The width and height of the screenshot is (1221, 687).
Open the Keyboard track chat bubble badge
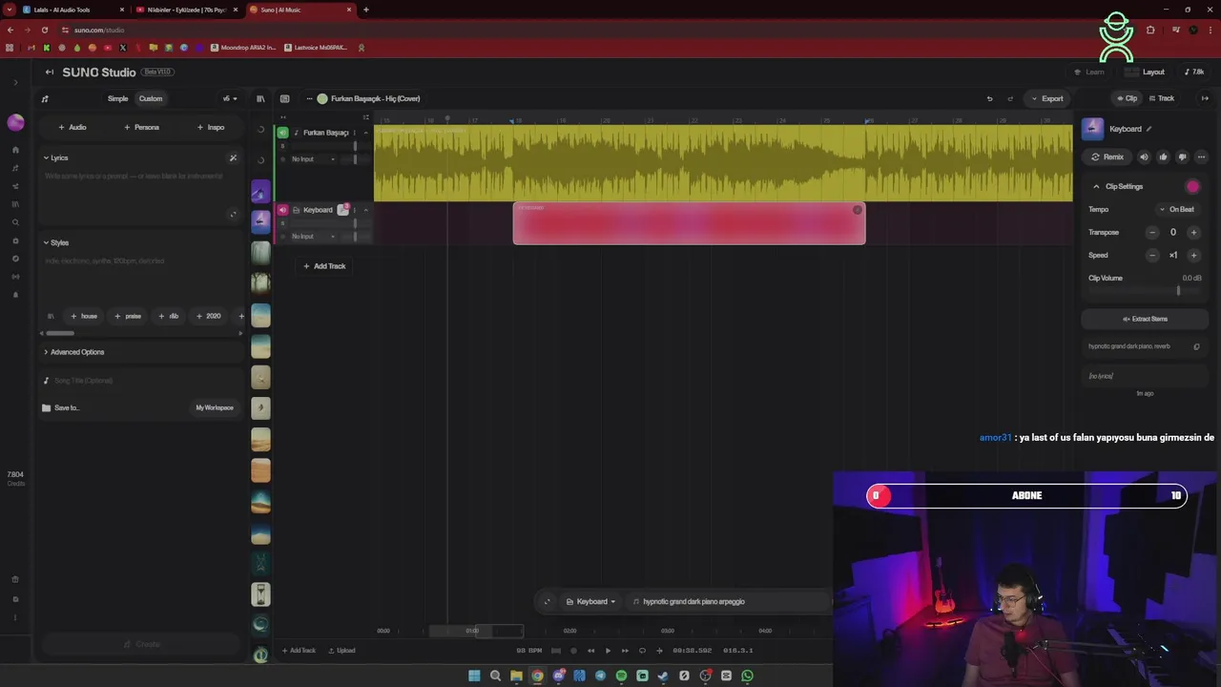(x=343, y=210)
